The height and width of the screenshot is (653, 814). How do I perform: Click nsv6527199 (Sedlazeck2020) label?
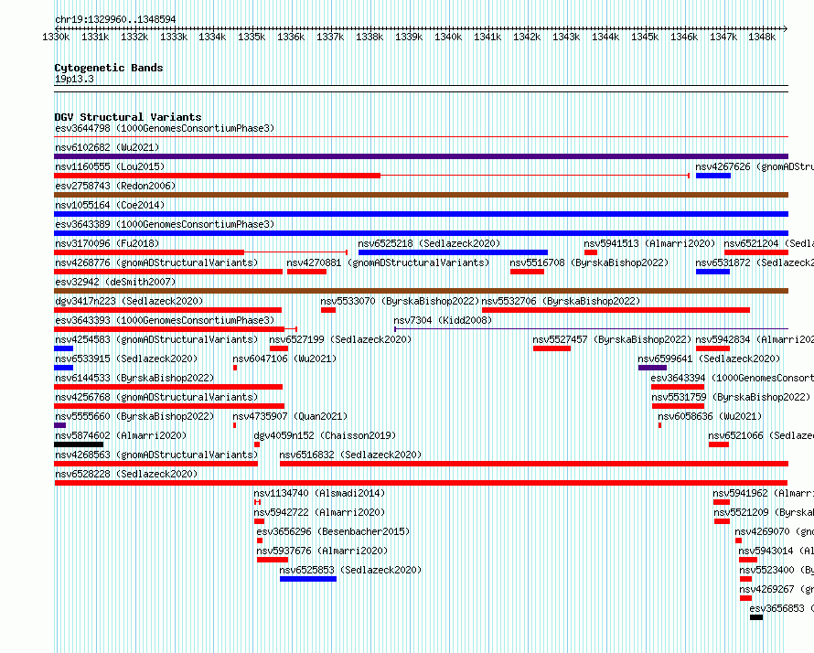pos(340,339)
